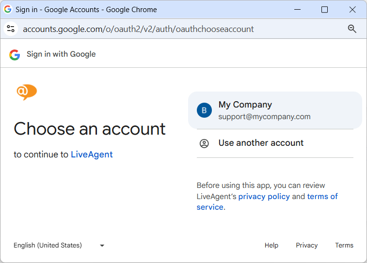This screenshot has height=263, width=367.
Task: Click the zoom magnifier icon in address bar
Action: pos(352,29)
